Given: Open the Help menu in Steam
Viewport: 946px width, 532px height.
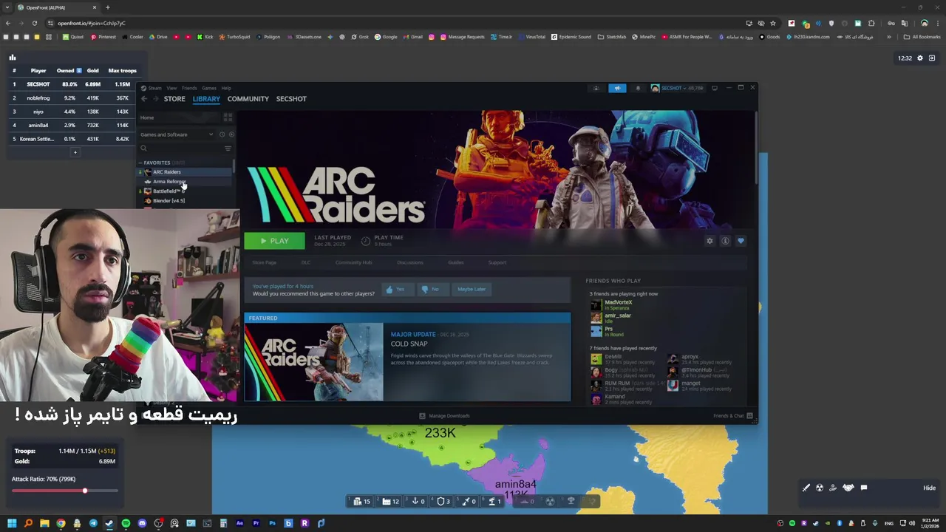Looking at the screenshot, I should point(226,88).
